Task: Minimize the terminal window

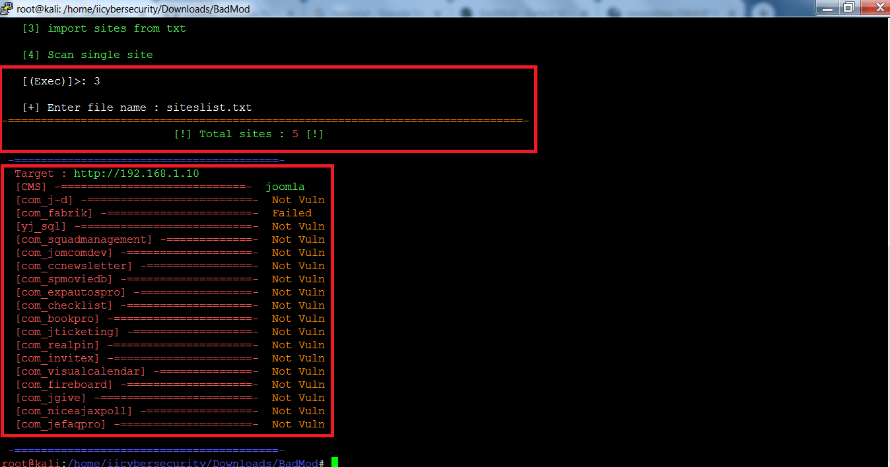Action: [x=829, y=7]
